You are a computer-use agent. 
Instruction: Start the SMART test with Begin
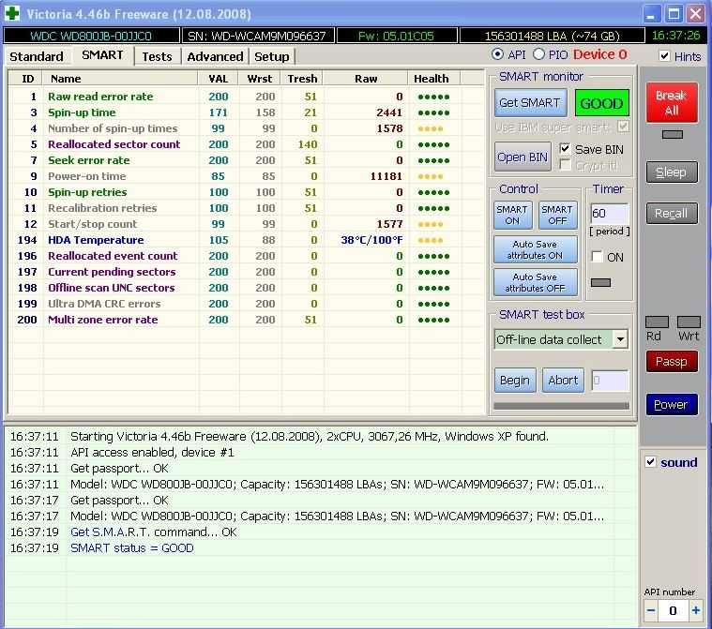pyautogui.click(x=515, y=380)
